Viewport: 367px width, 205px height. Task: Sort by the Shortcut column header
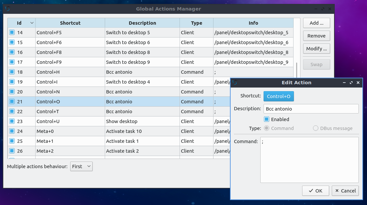[70, 23]
